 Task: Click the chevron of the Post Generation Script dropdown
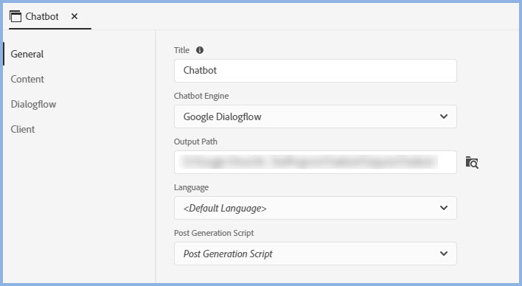click(444, 254)
